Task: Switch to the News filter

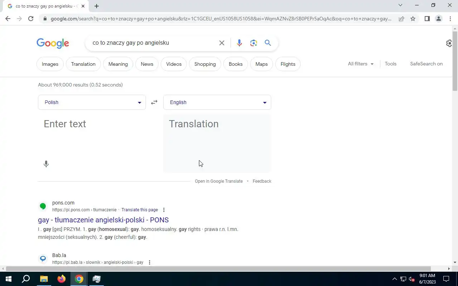Action: (x=147, y=64)
